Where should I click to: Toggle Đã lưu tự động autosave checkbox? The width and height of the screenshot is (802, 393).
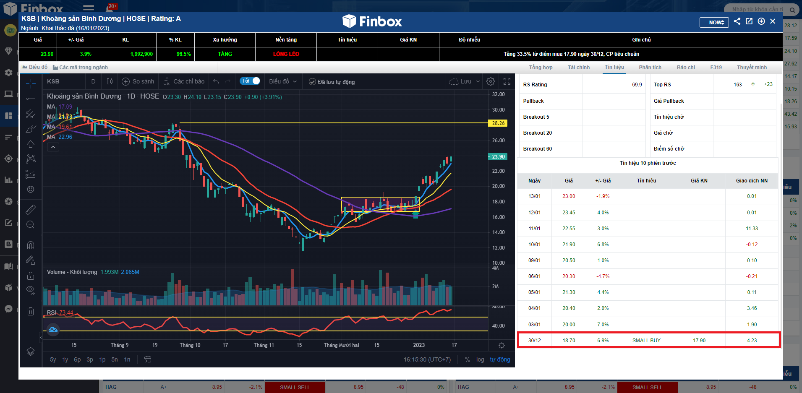click(332, 82)
